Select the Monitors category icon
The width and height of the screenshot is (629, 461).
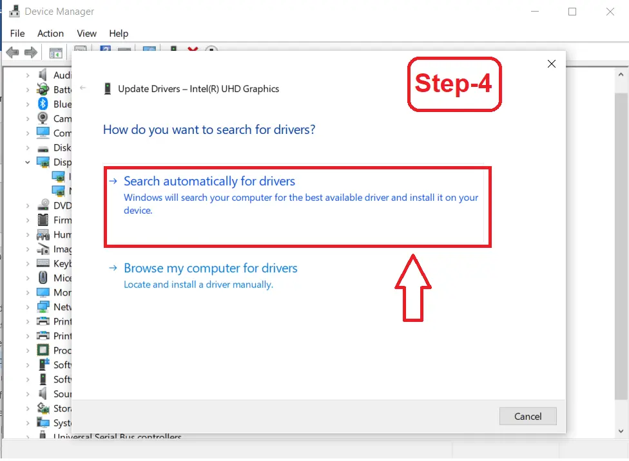point(43,292)
